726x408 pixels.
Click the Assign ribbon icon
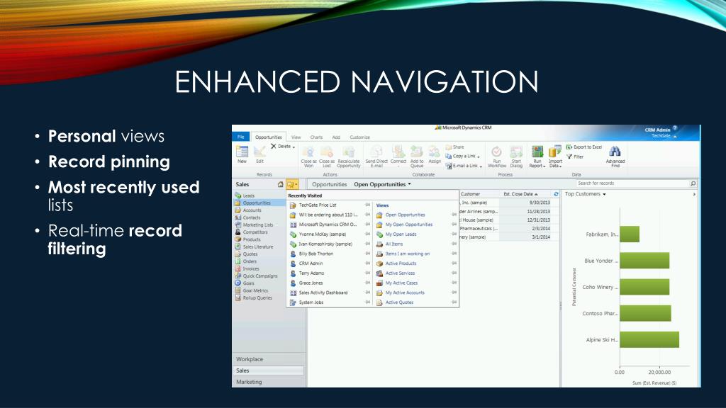pyautogui.click(x=435, y=152)
